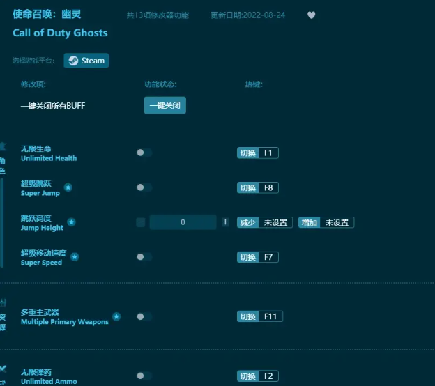Click the Jump Height value field

(183, 222)
